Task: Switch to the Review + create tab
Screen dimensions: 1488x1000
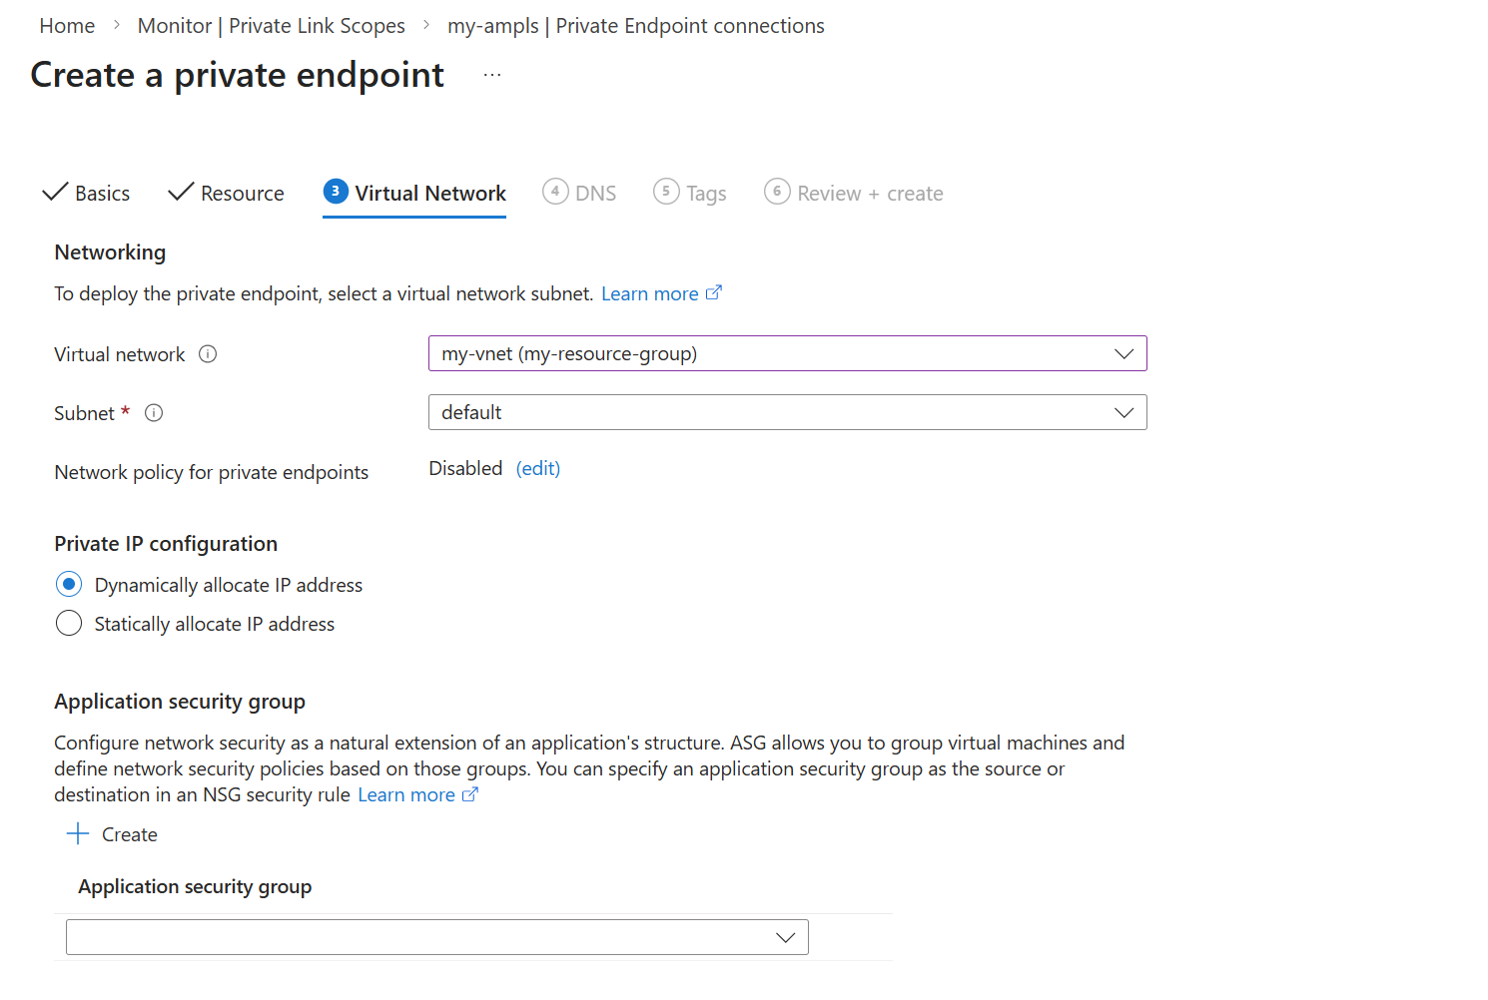Action: coord(869,194)
